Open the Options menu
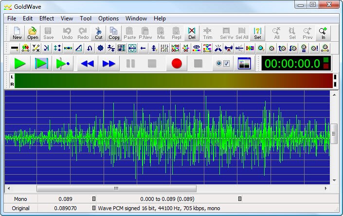The image size is (343, 216). pyautogui.click(x=108, y=18)
